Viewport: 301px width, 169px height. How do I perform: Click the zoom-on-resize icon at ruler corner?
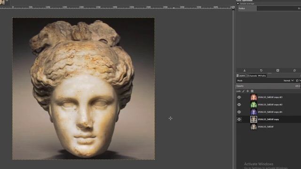pos(233,8)
